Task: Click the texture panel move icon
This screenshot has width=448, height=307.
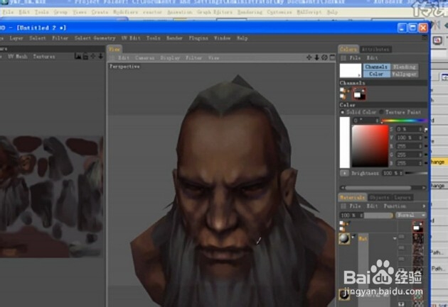Action: (x=93, y=57)
